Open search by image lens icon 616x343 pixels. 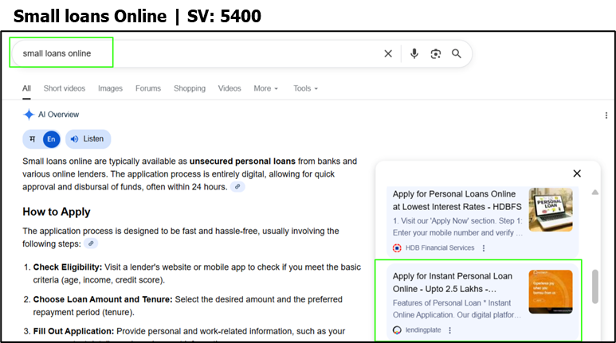point(435,54)
